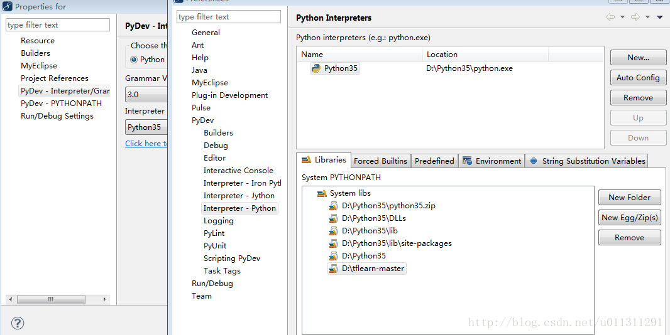Switch to the Libraries tab
The height and width of the screenshot is (335, 670).
tap(324, 160)
